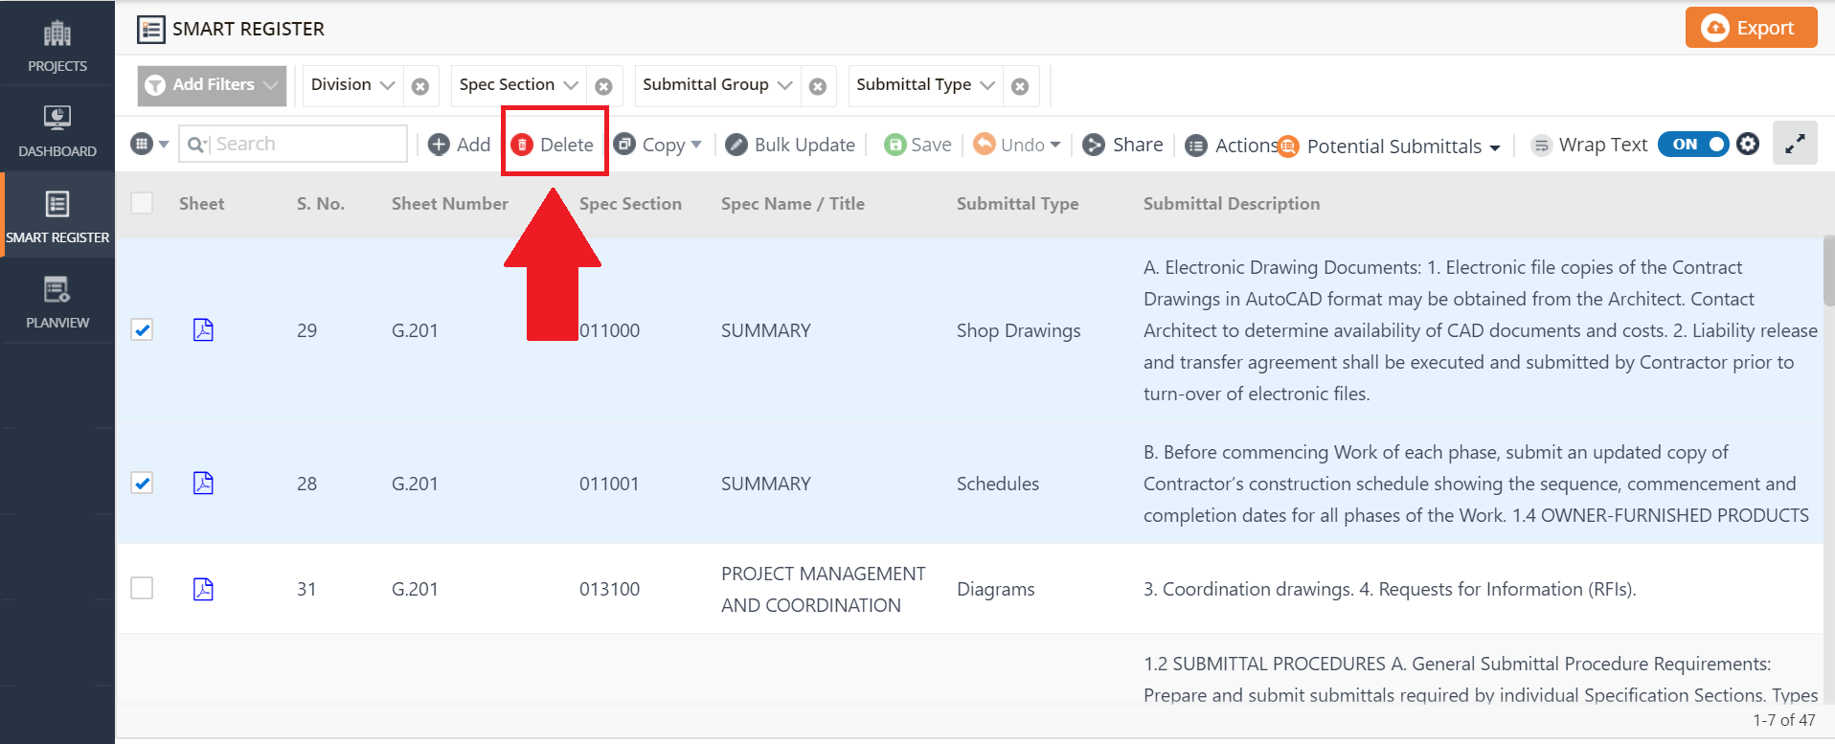Remove the Submittal Type filter
Image resolution: width=1835 pixels, height=744 pixels.
[1021, 86]
